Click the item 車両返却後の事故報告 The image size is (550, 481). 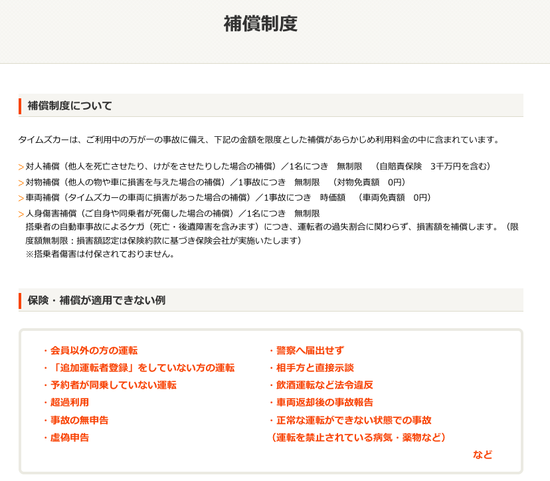pos(324,403)
